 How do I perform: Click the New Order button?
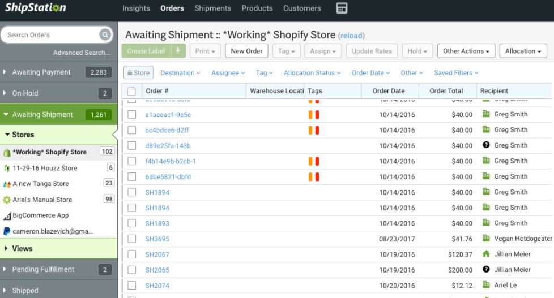[x=246, y=51]
